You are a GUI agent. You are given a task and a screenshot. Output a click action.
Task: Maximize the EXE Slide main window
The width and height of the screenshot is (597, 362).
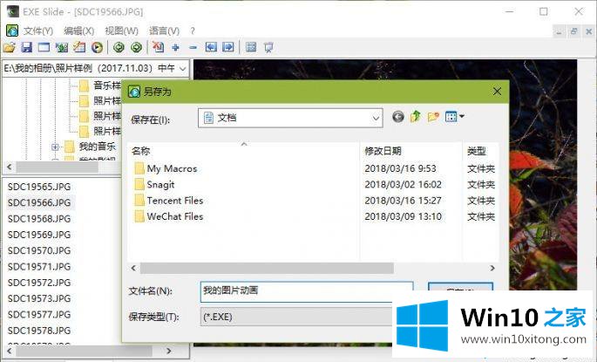tap(544, 12)
